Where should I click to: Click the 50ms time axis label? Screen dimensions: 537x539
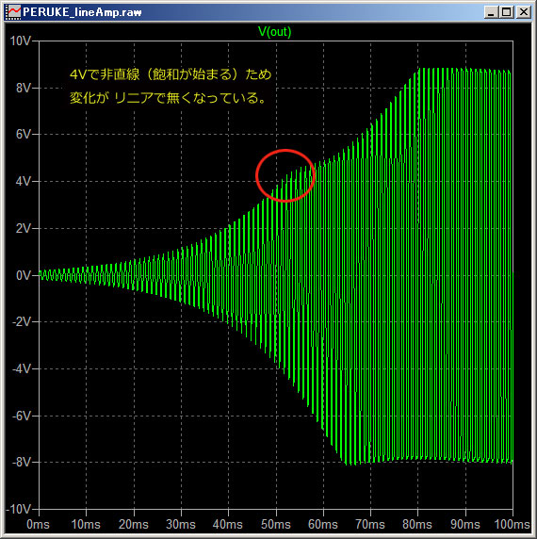pos(275,525)
